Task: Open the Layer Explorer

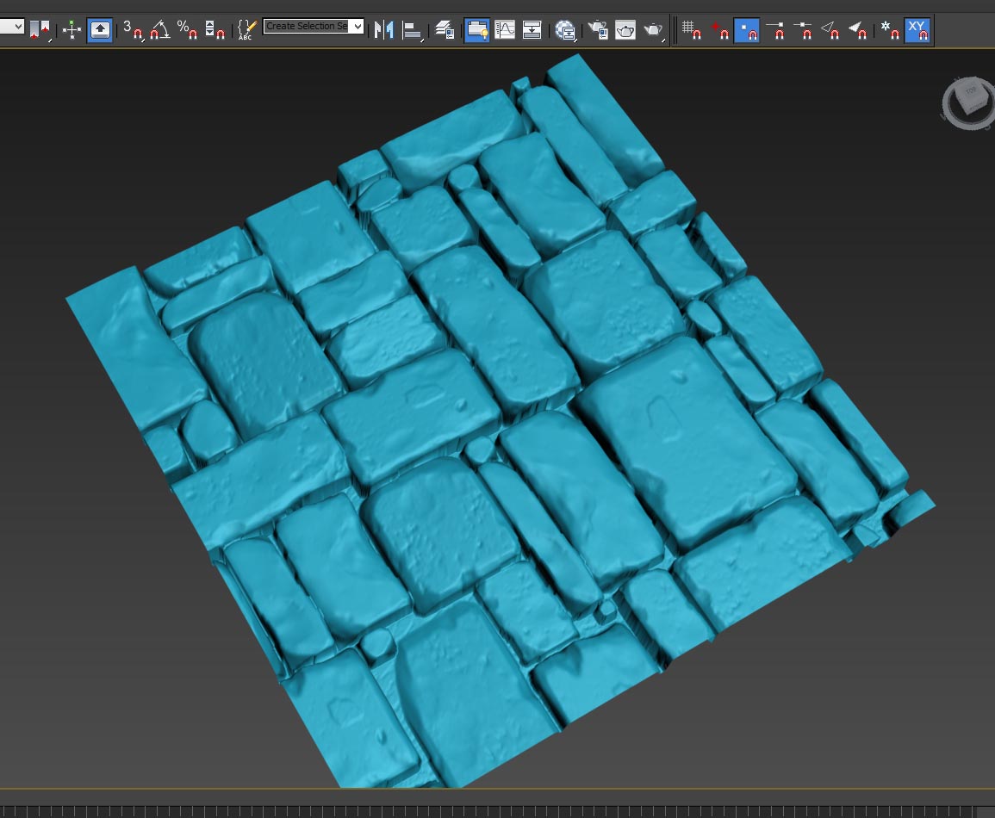Action: pos(445,30)
